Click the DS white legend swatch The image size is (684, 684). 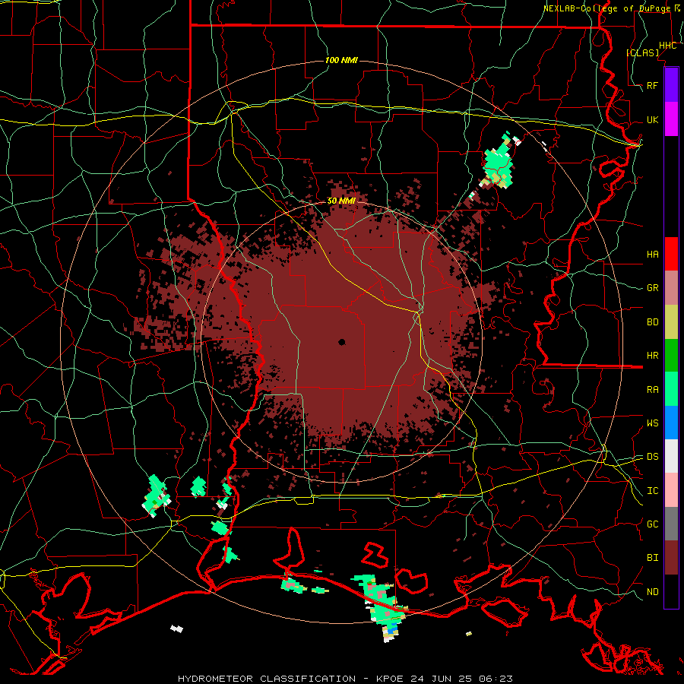[x=671, y=456]
